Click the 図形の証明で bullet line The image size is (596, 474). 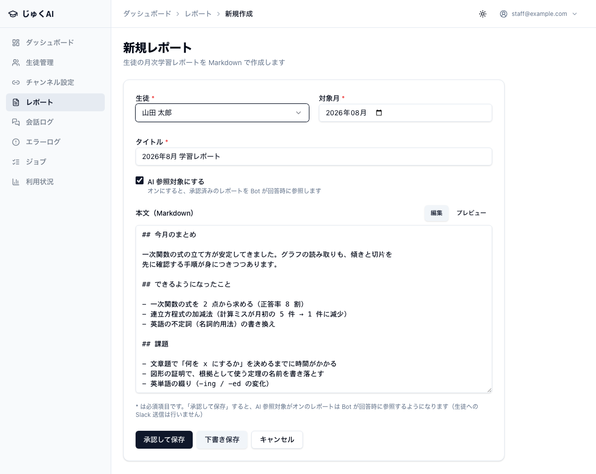pyautogui.click(x=233, y=374)
